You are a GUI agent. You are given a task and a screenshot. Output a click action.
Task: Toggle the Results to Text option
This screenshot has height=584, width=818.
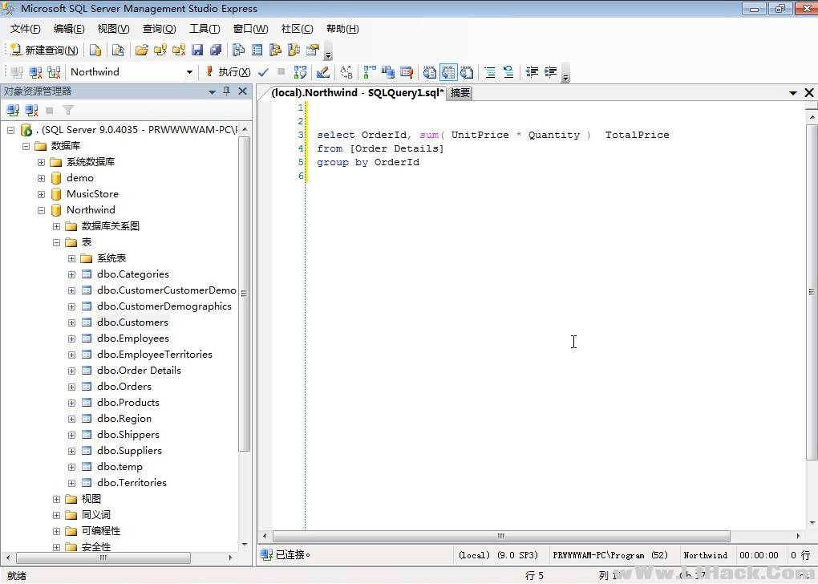429,72
